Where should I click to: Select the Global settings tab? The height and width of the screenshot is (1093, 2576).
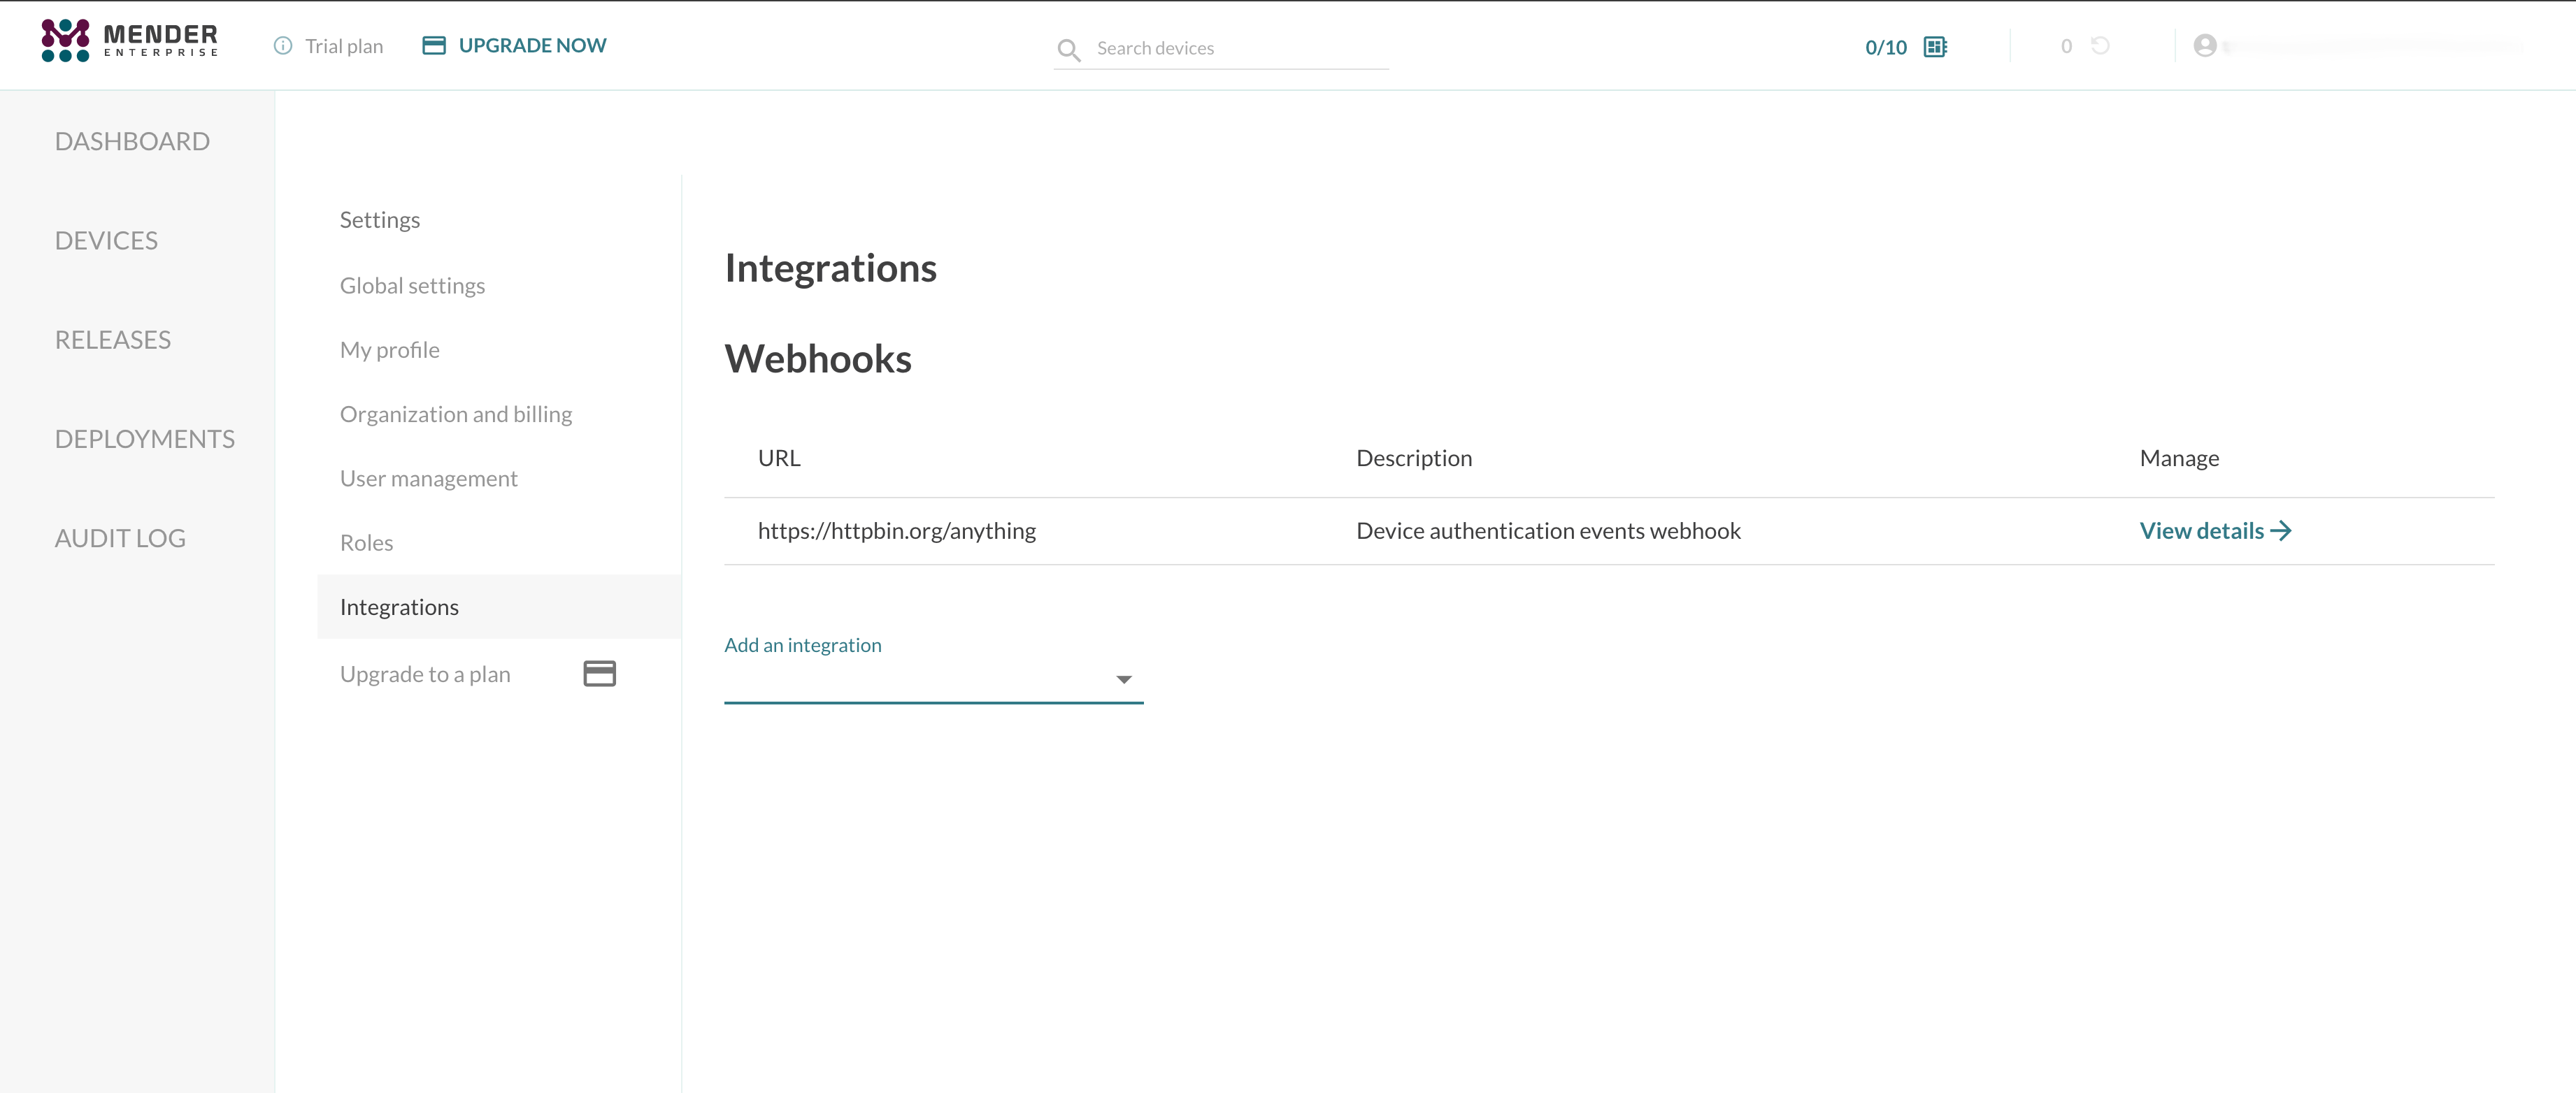(x=412, y=286)
